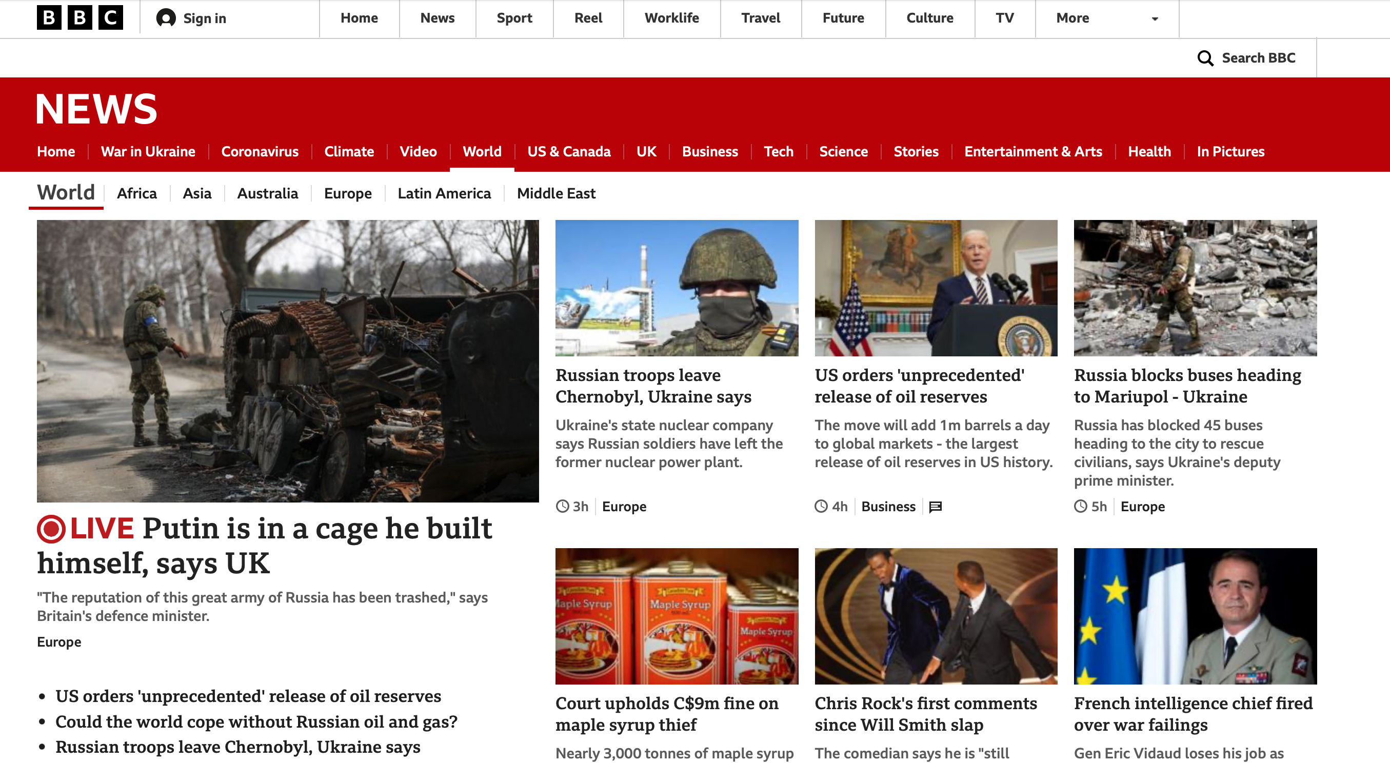Click the Search BBC magnifying glass icon
1390x763 pixels.
1205,58
